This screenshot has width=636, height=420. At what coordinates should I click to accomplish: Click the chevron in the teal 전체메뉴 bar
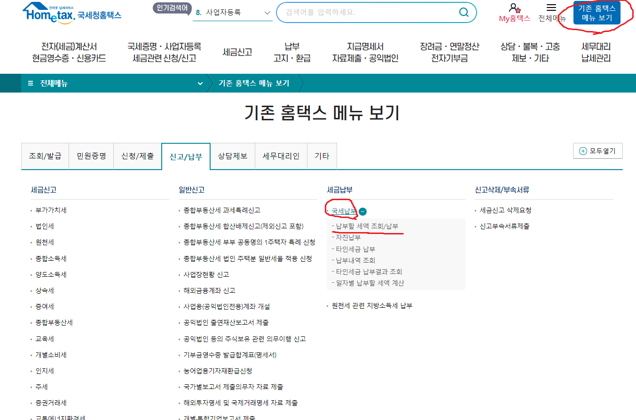click(x=201, y=83)
